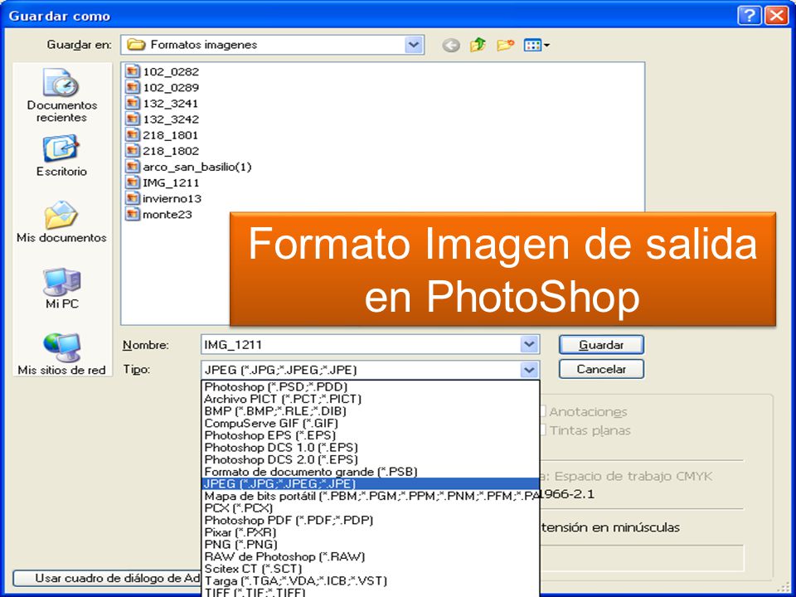
Task: Select highlighted JPEG entry in the list
Action: click(371, 483)
